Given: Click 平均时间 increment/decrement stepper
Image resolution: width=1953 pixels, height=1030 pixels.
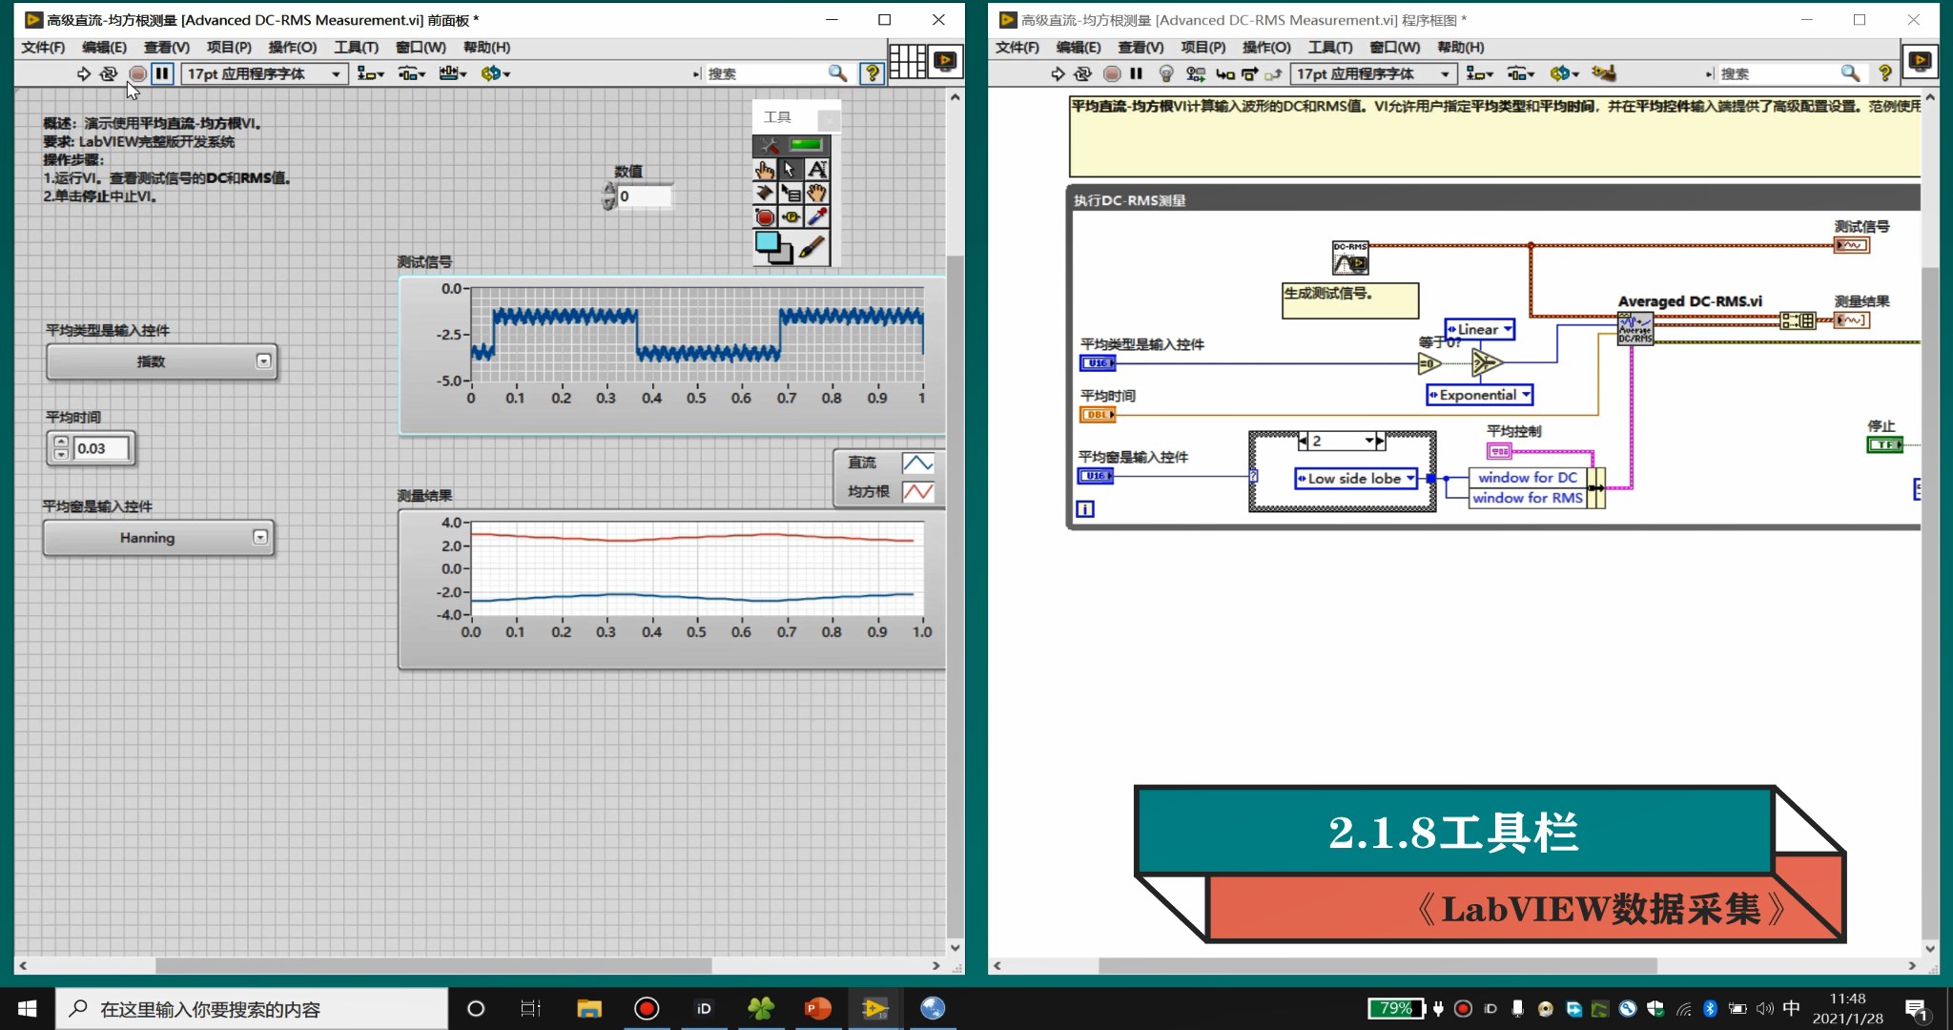Looking at the screenshot, I should [x=61, y=448].
